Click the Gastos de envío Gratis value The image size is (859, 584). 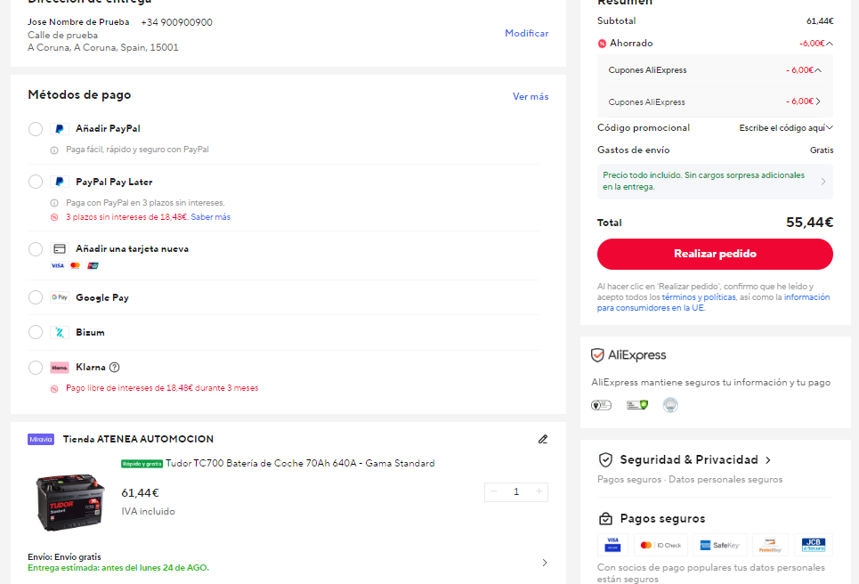tap(822, 150)
